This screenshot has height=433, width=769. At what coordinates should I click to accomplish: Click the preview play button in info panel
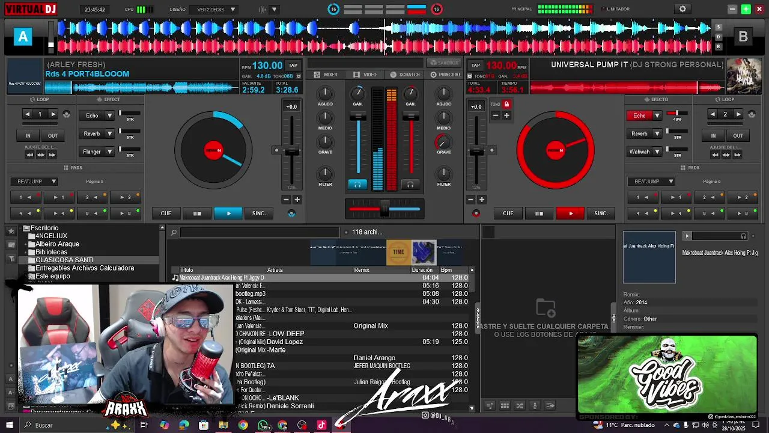tap(687, 236)
